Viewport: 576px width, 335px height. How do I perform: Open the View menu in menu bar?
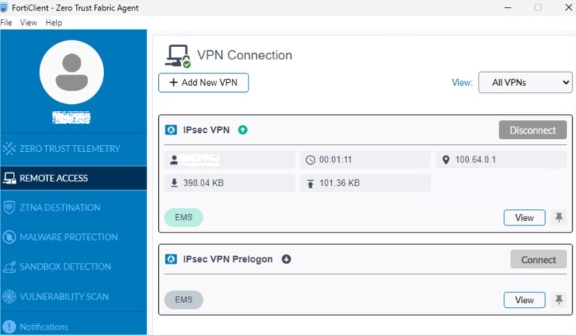28,23
